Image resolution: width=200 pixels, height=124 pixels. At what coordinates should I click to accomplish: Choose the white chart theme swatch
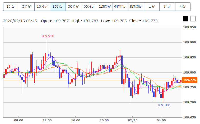coord(193,19)
